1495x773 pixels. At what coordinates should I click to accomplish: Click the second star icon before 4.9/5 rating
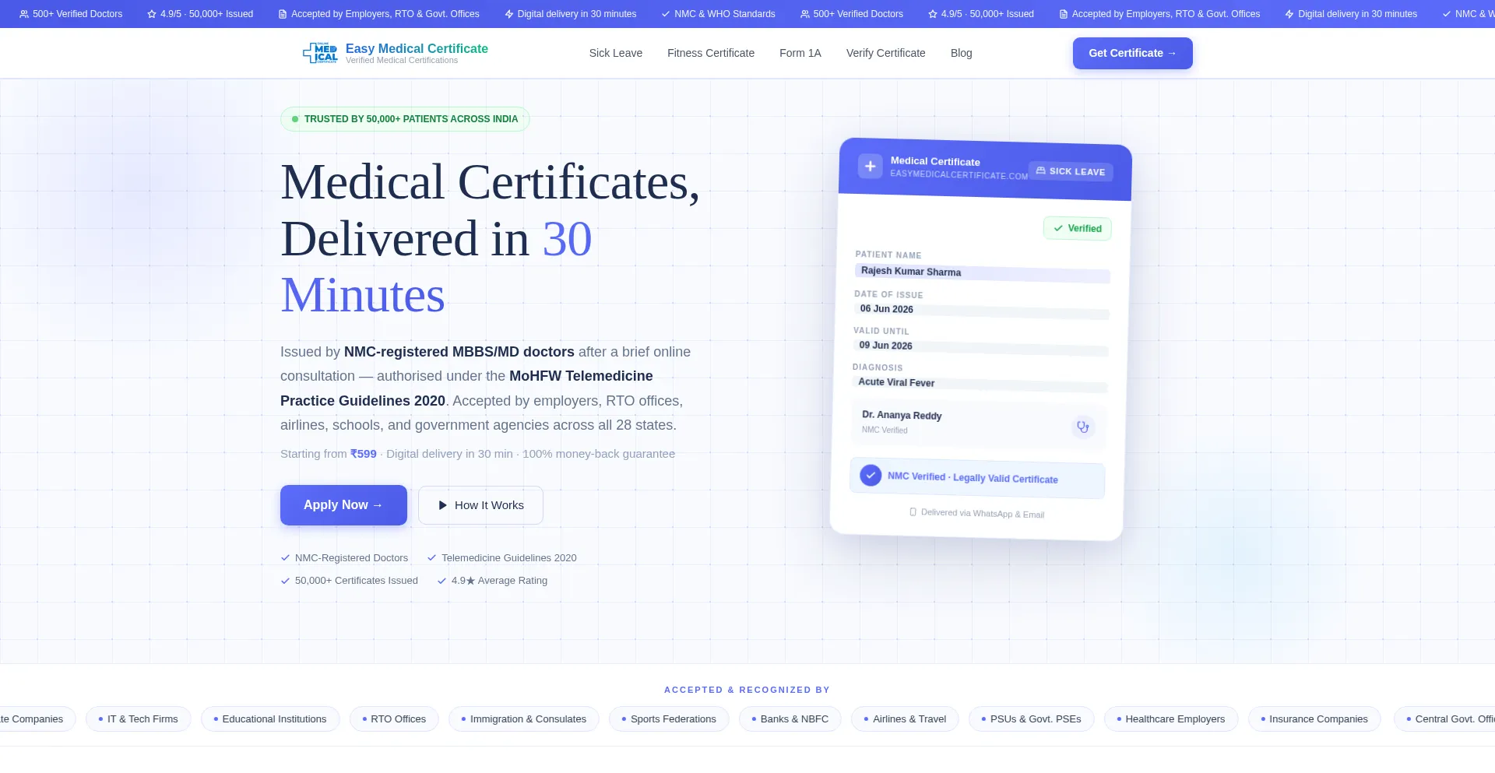pos(933,14)
